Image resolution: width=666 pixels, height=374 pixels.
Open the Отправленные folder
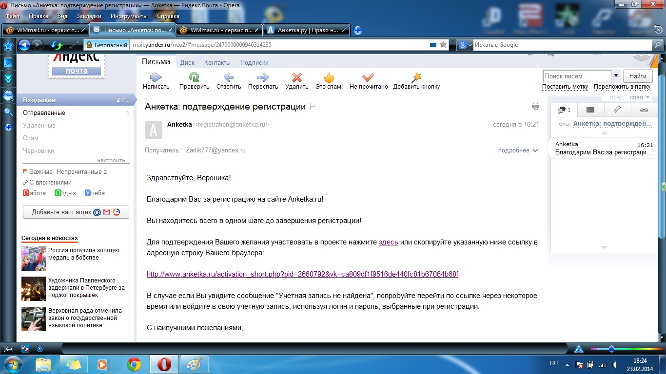[x=44, y=112]
